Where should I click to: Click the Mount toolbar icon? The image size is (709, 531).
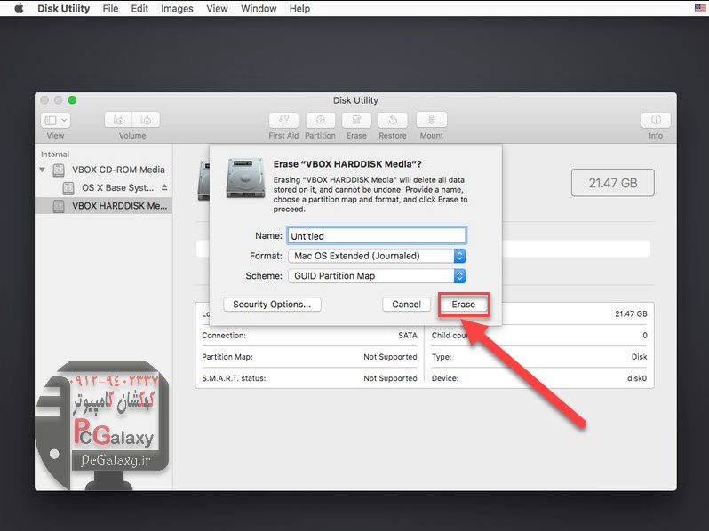click(x=431, y=120)
